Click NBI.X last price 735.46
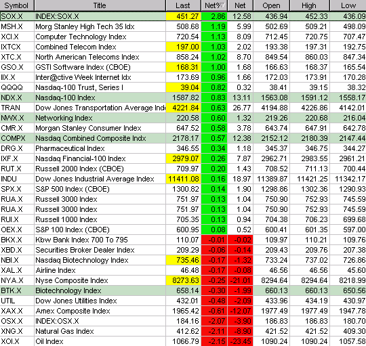 (x=183, y=260)
